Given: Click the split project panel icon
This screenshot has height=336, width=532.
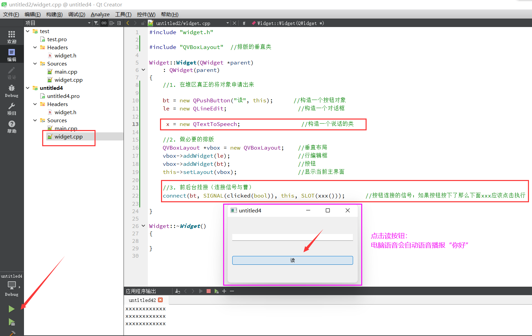Looking at the screenshot, I should [x=112, y=23].
